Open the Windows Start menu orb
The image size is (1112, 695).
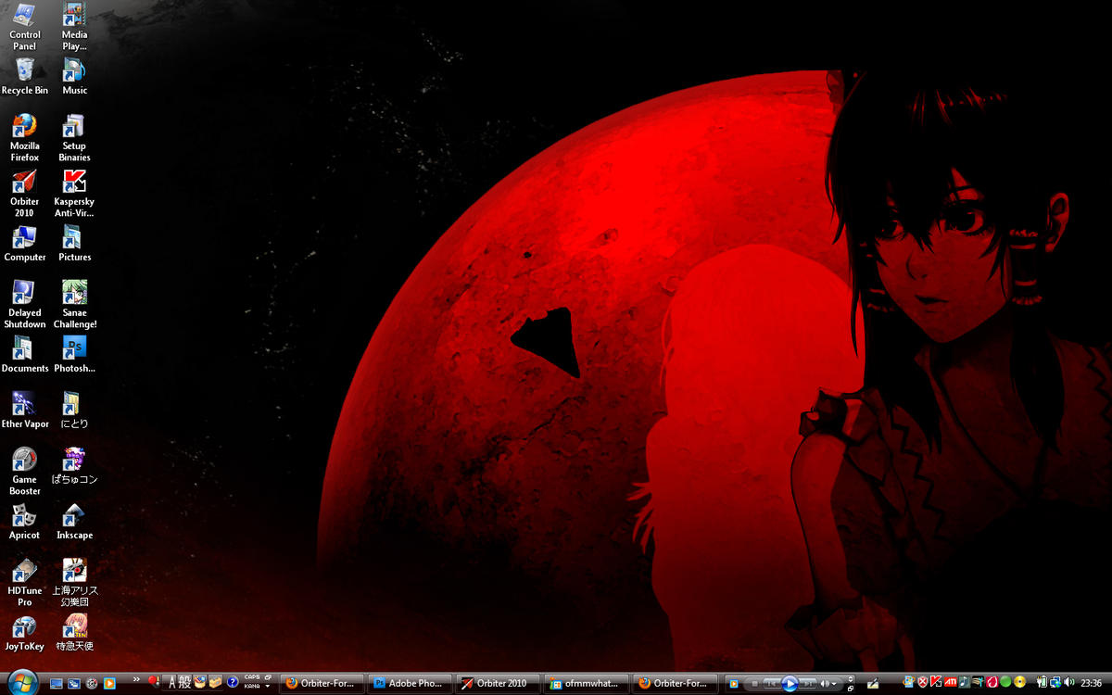click(x=23, y=683)
